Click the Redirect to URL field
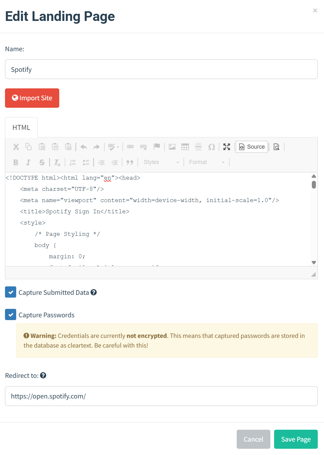 (x=161, y=396)
